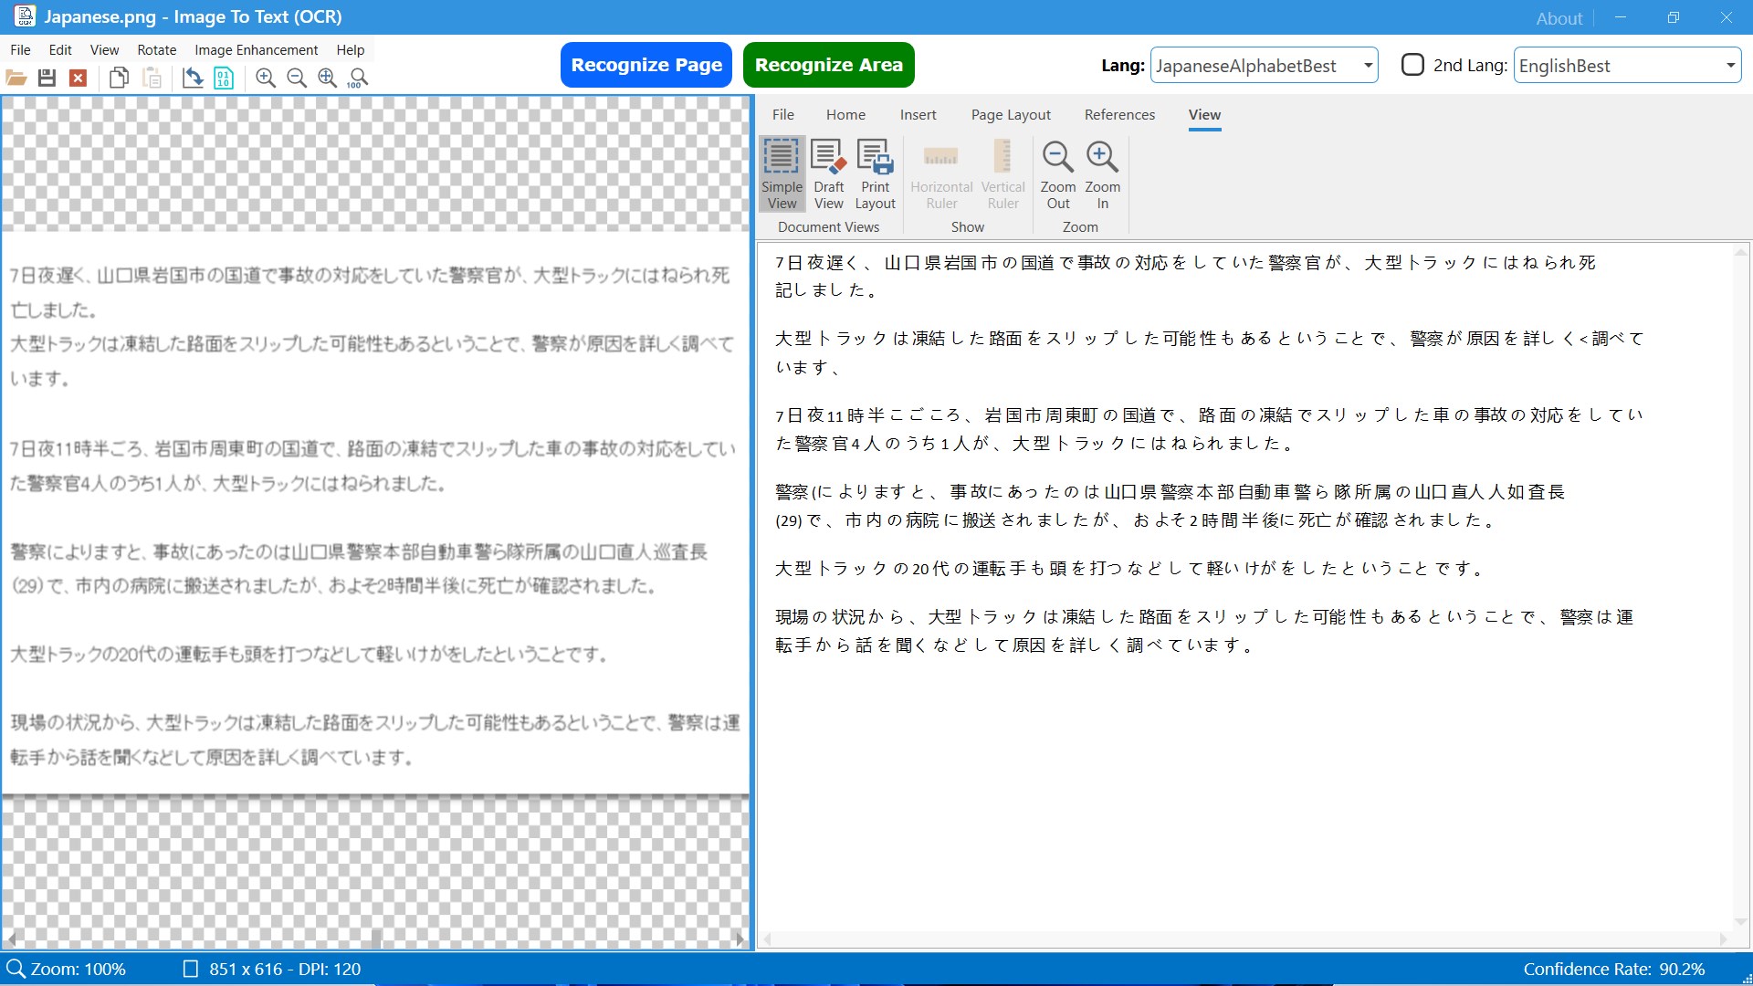This screenshot has width=1753, height=986.
Task: Open the Help menu
Action: [351, 50]
